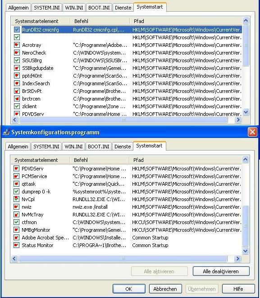
Task: Click the Abbrechen button
Action: tap(165, 289)
